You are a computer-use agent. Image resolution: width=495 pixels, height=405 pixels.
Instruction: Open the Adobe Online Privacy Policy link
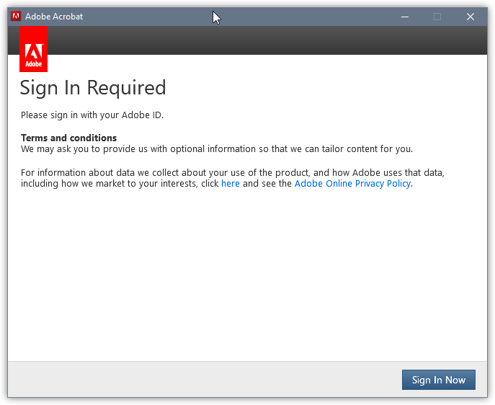point(352,183)
